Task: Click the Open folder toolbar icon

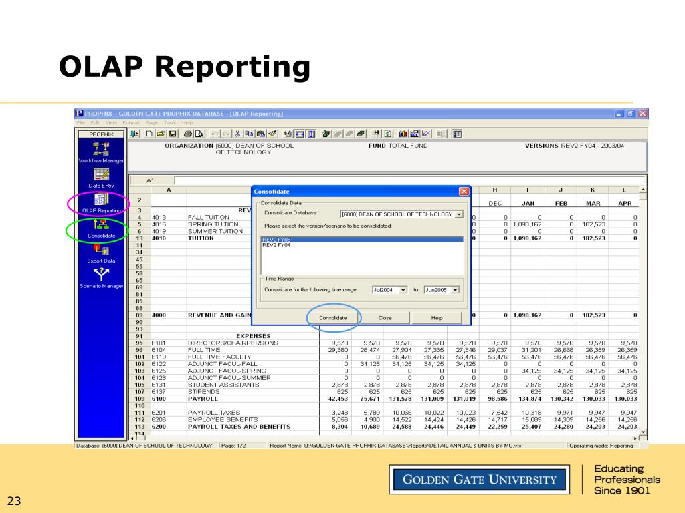Action: click(161, 134)
